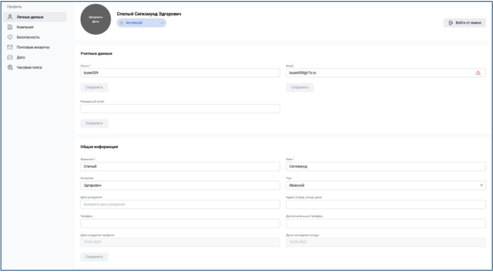Click the name Спелый Сигизмунд Эдгарович header
493x272 pixels.
tap(149, 14)
